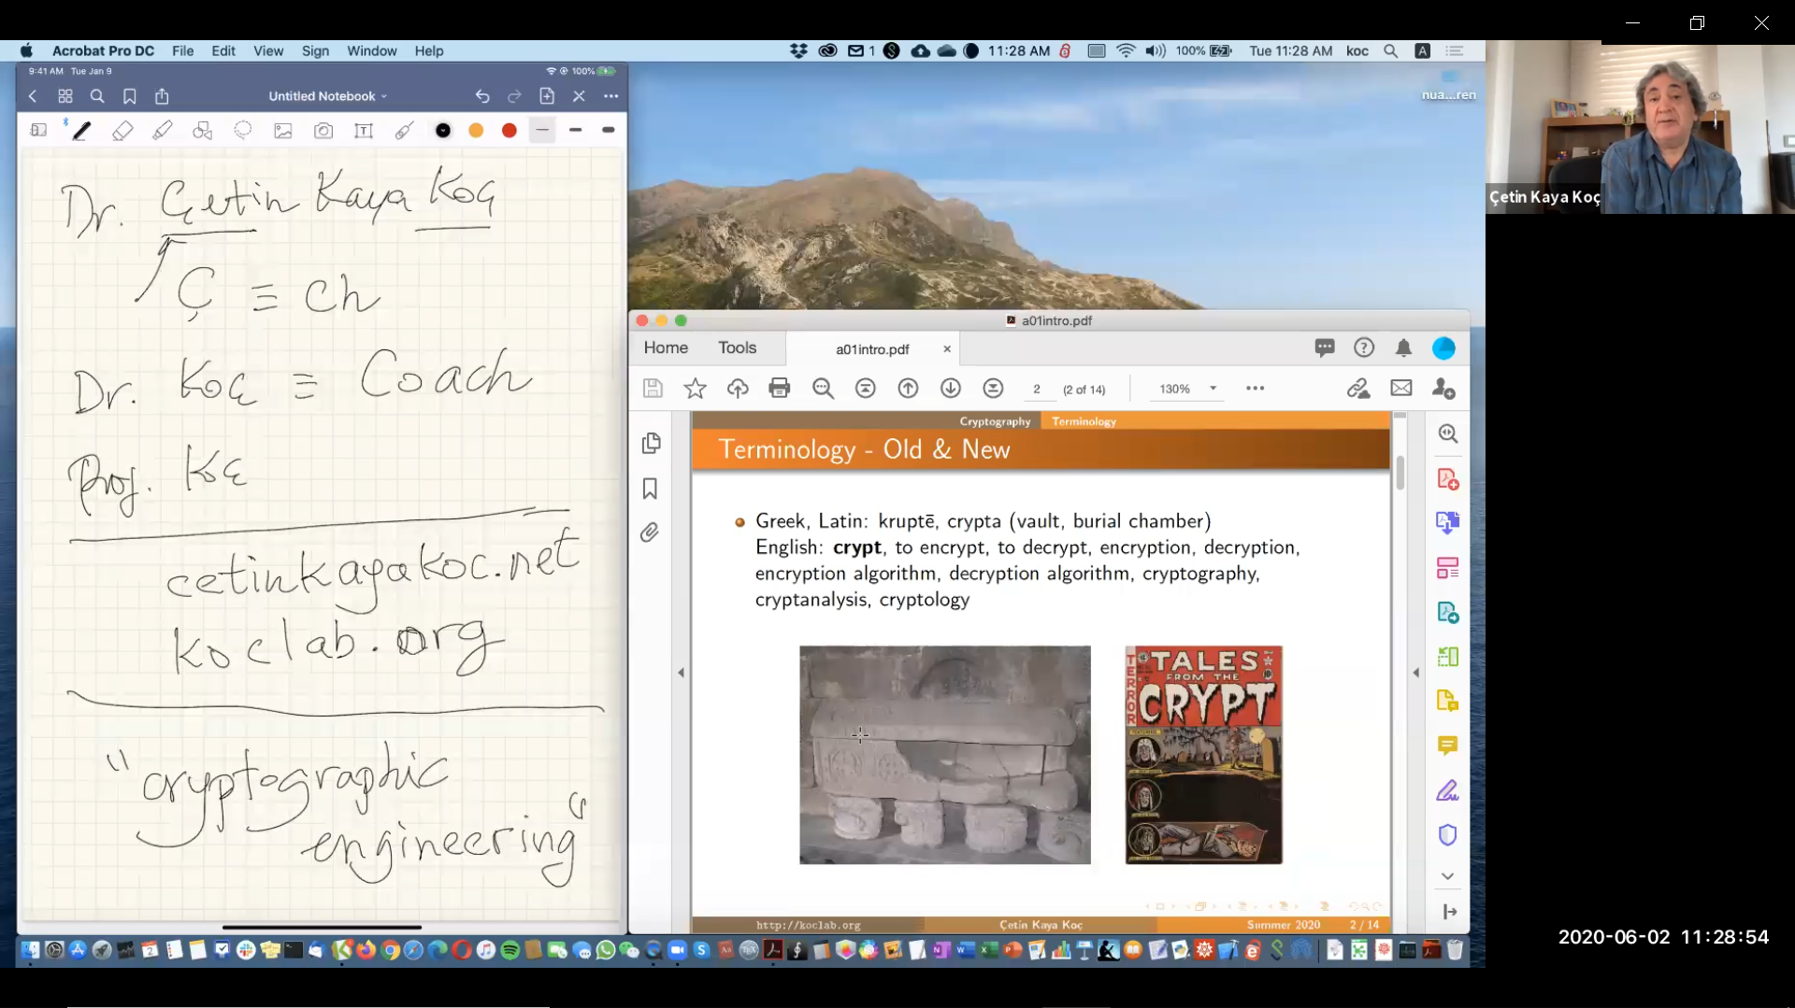This screenshot has width=1795, height=1008.
Task: Collapse the left navigation pane arrow
Action: pyautogui.click(x=681, y=673)
